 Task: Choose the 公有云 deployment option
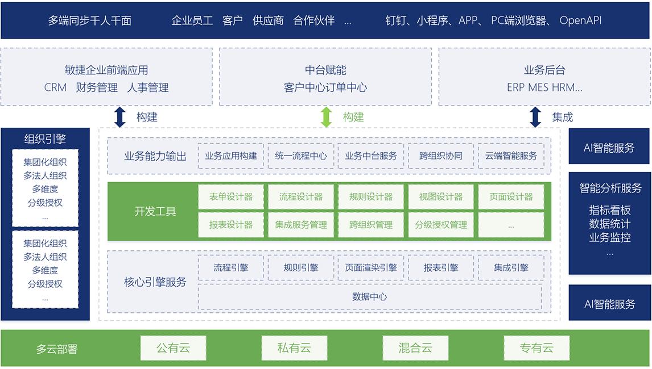(173, 348)
